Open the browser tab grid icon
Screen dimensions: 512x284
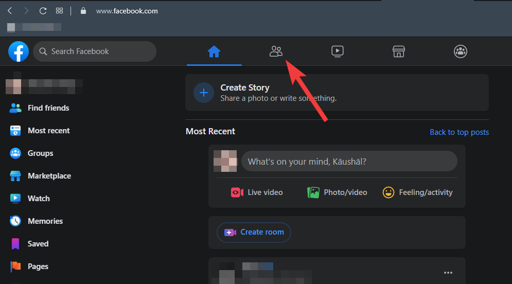pyautogui.click(x=59, y=11)
